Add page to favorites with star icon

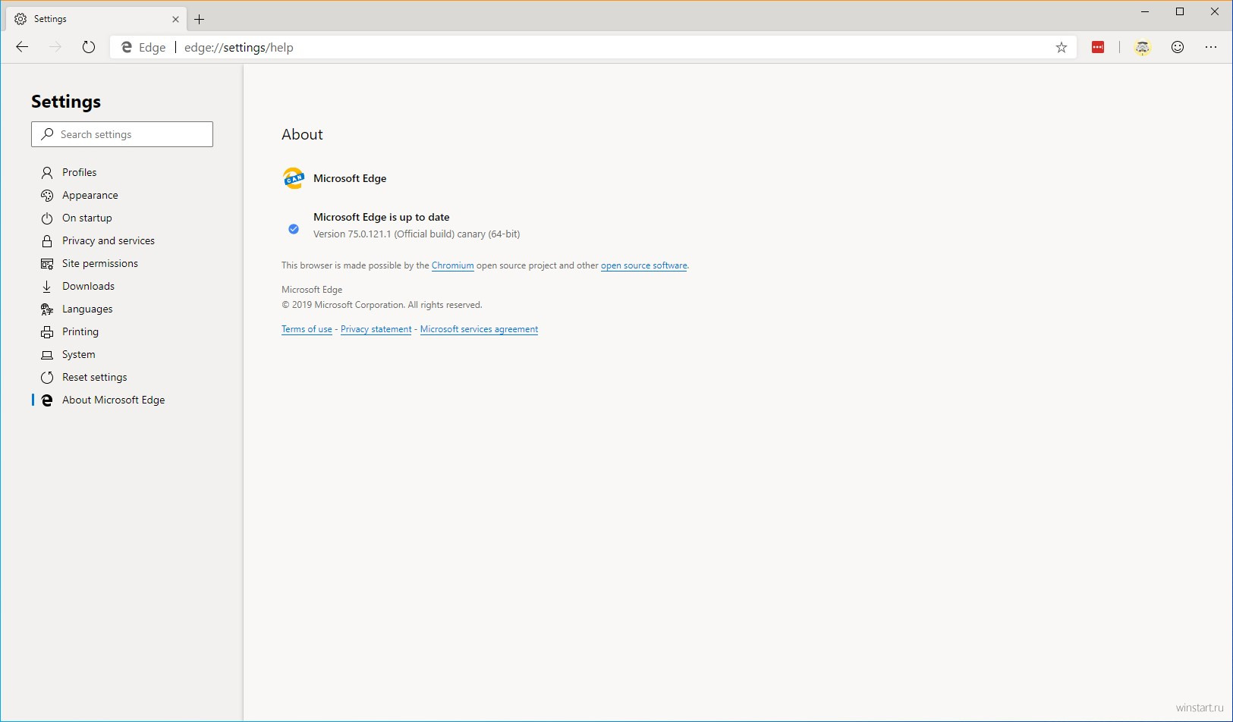(x=1062, y=47)
